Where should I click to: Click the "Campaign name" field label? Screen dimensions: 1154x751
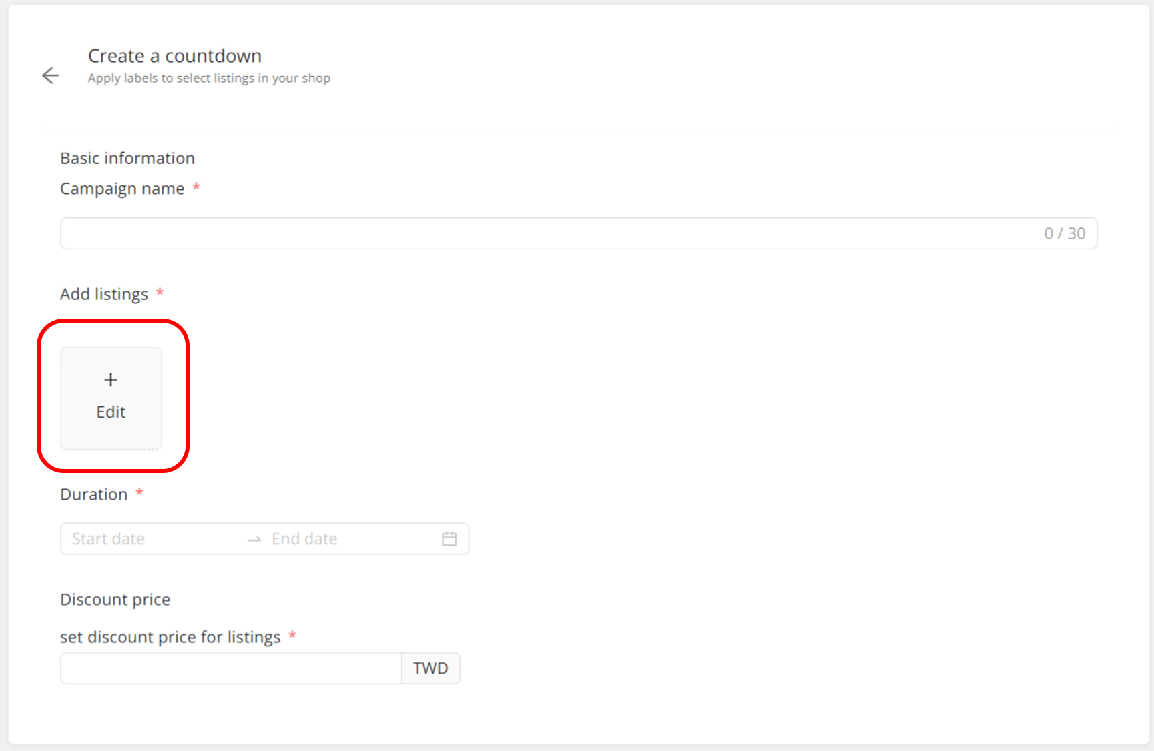122,189
